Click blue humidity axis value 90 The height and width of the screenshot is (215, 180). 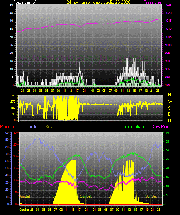pos(7,140)
